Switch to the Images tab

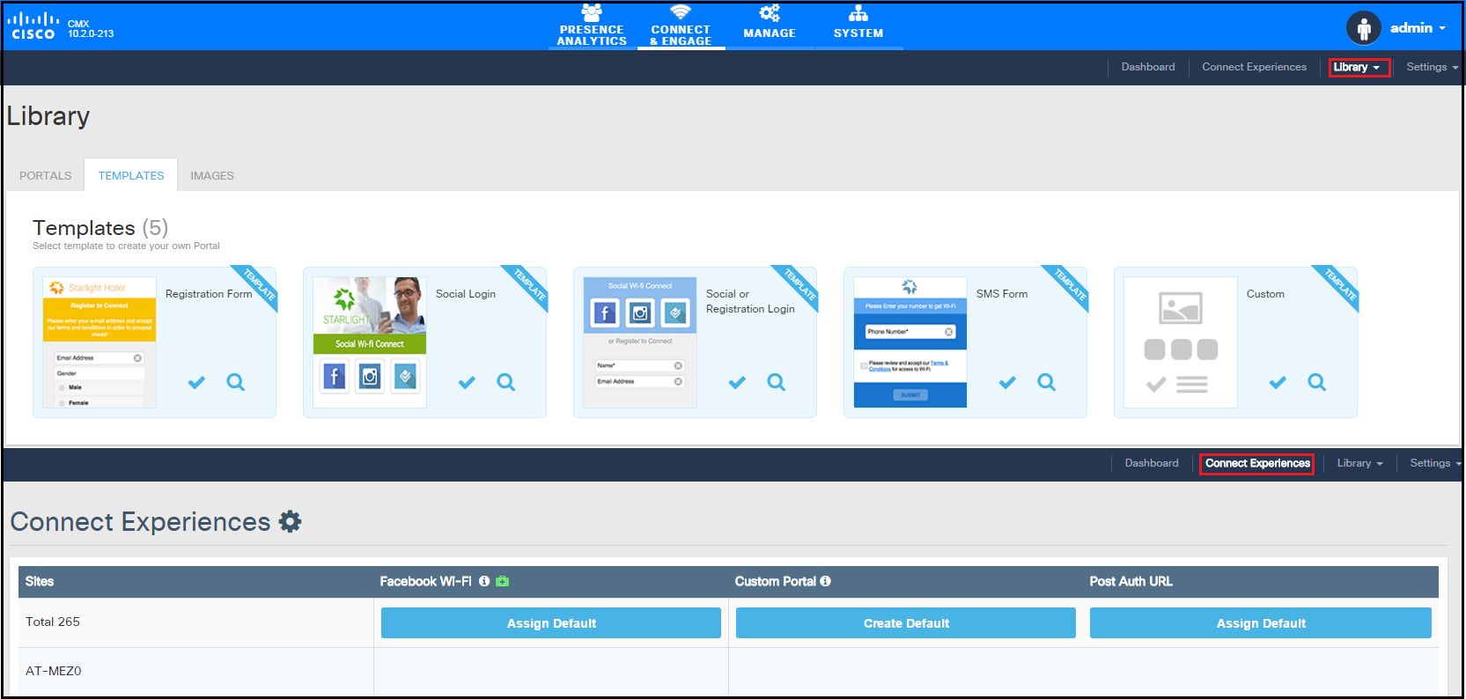point(212,175)
